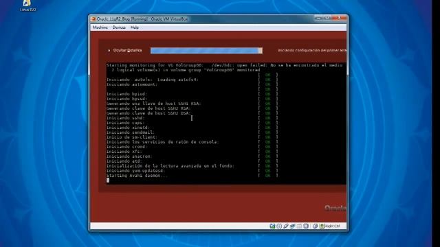Click the 'Iniciando cups:' console line
This screenshot has width=440, height=247.
tap(126, 123)
